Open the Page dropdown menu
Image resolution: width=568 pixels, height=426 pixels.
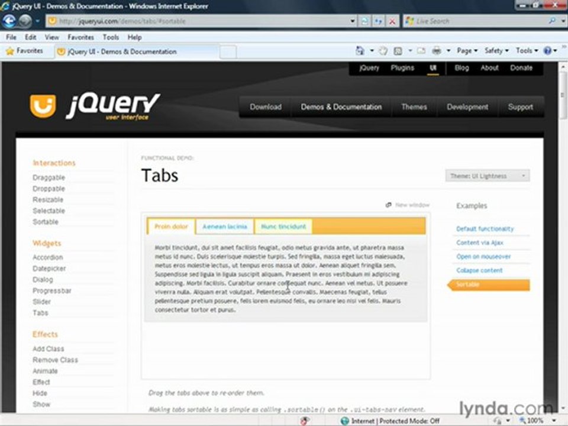(467, 51)
